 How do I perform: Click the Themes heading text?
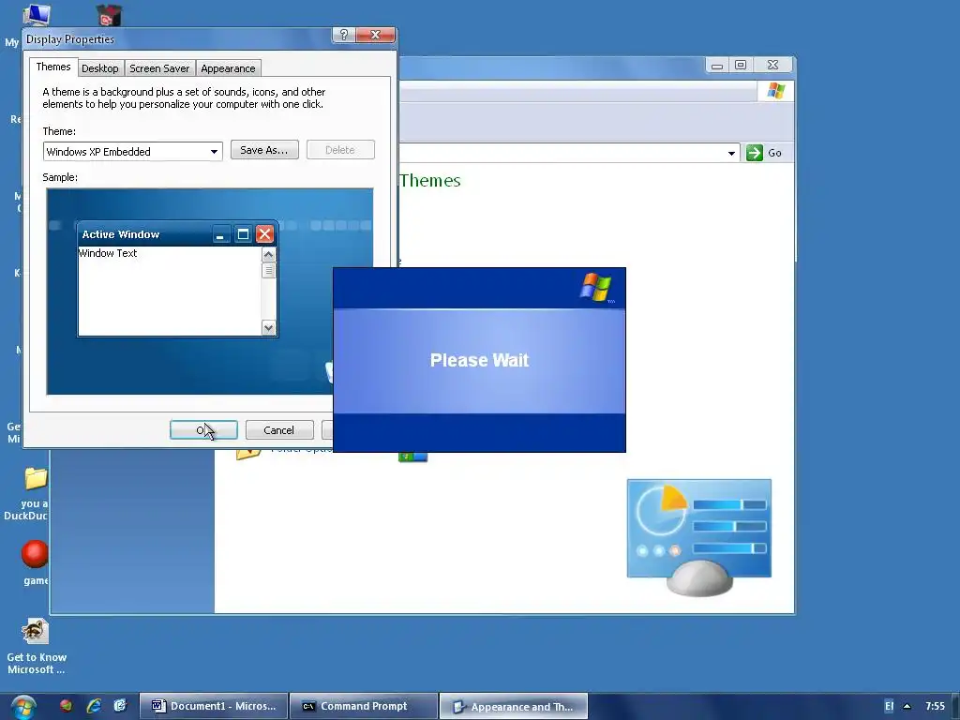pyautogui.click(x=429, y=181)
